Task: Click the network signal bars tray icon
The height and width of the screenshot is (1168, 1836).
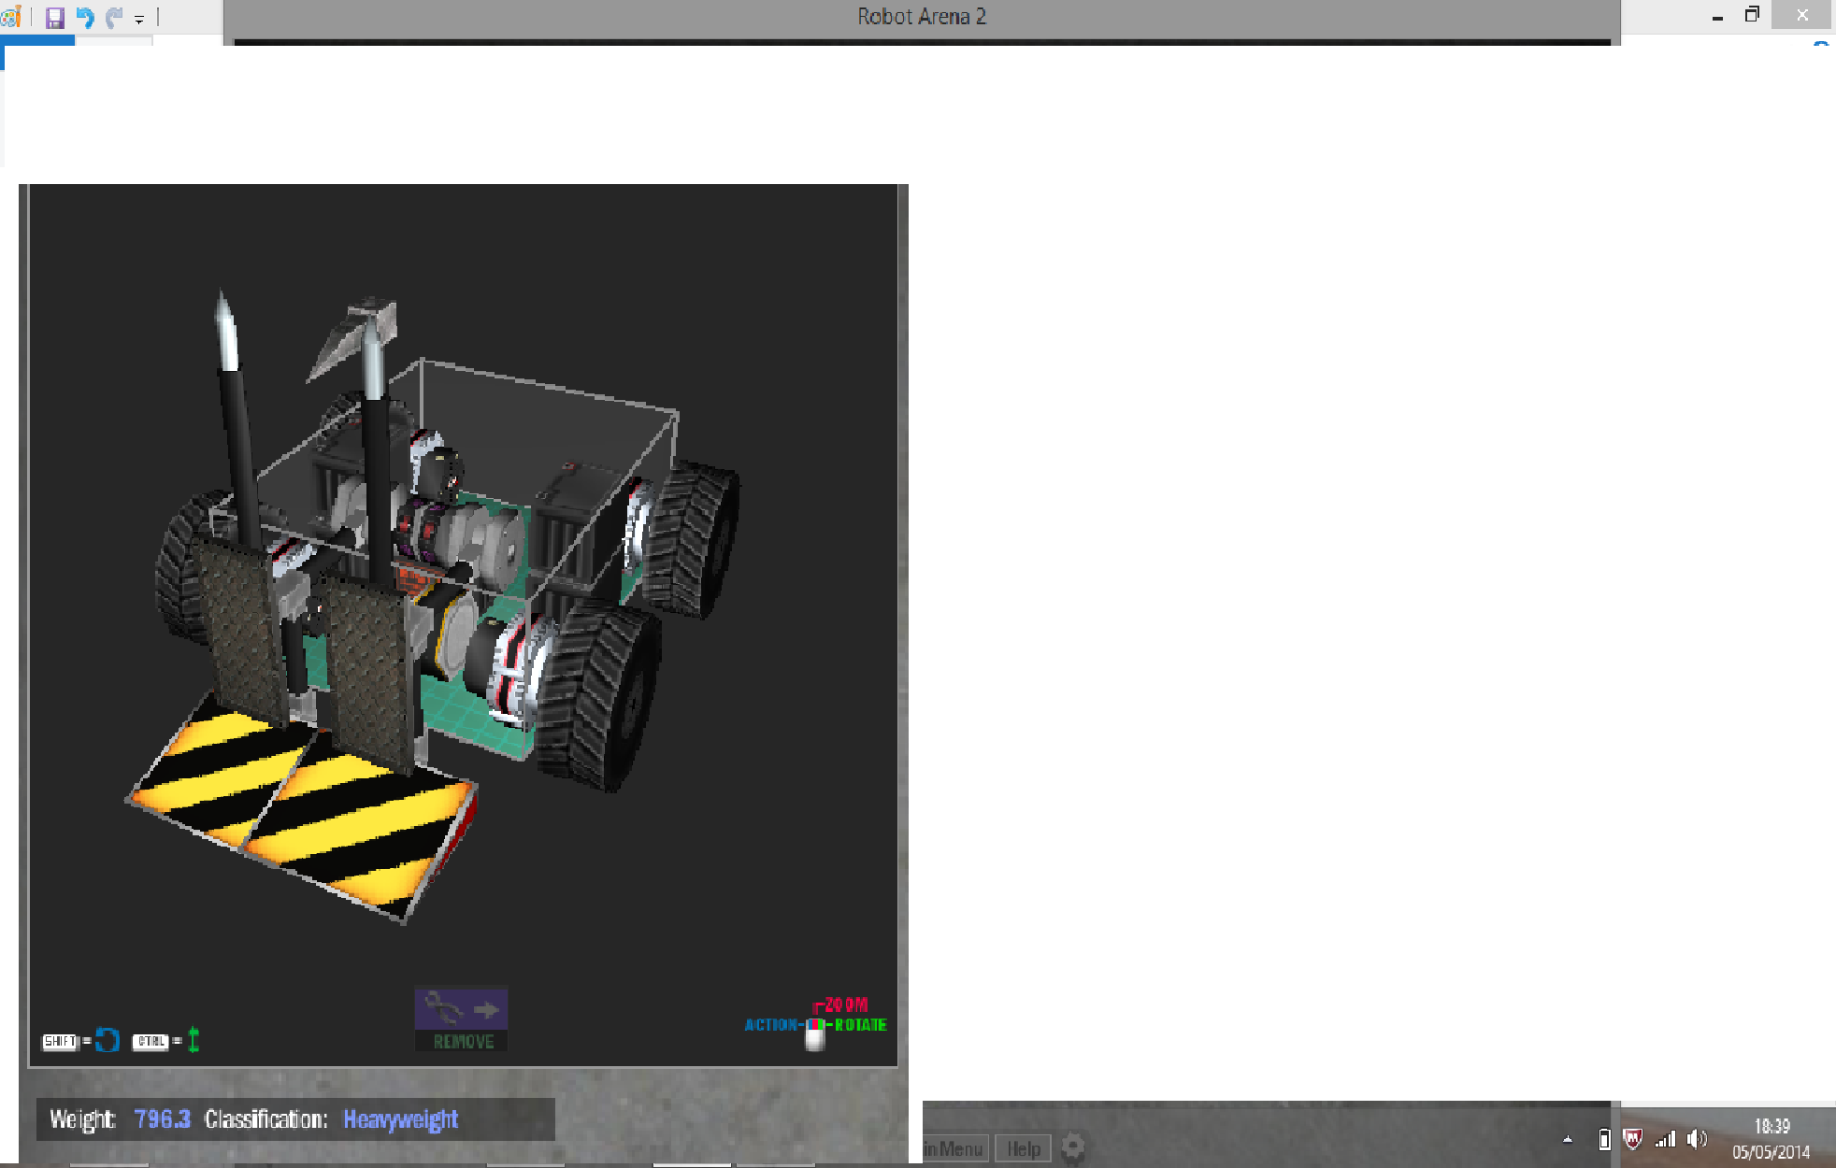Action: click(1665, 1139)
